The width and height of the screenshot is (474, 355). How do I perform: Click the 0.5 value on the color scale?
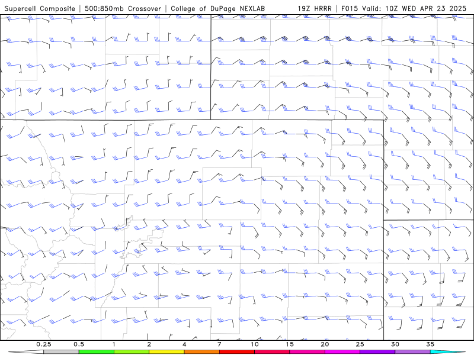pyautogui.click(x=79, y=344)
